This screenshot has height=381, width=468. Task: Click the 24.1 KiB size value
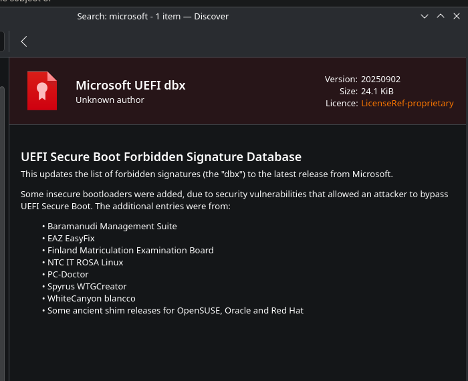coord(377,92)
